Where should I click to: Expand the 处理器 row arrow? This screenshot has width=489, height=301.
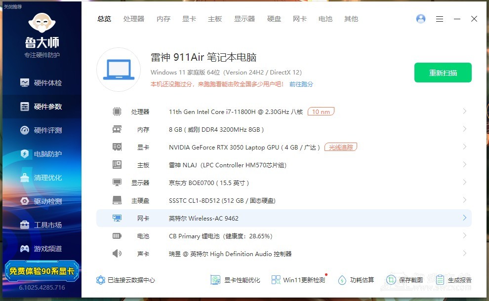pos(464,112)
